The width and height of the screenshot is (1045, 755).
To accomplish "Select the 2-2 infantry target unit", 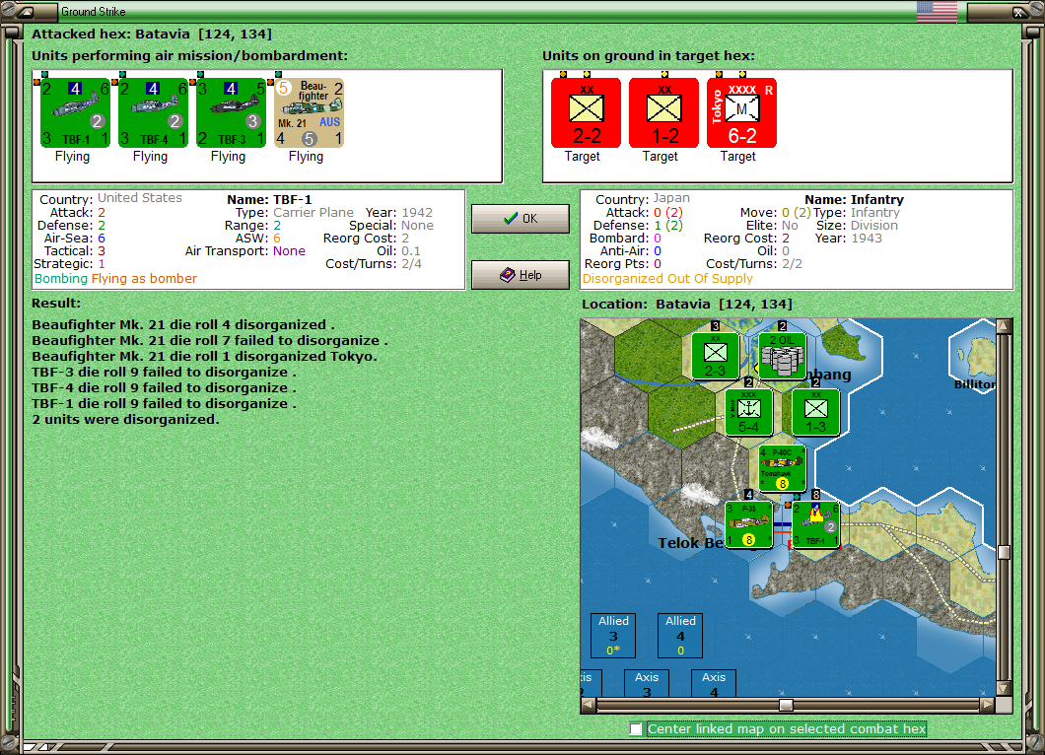I will pos(586,112).
